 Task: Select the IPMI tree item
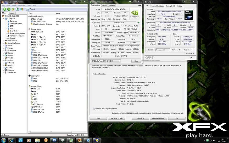pos(12,28)
